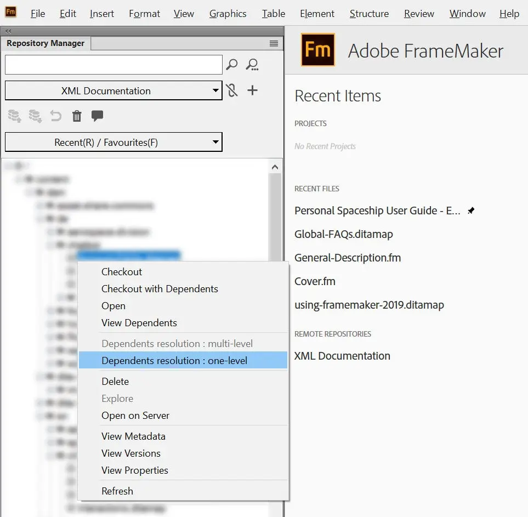Click inside the repository search input field

pyautogui.click(x=113, y=64)
